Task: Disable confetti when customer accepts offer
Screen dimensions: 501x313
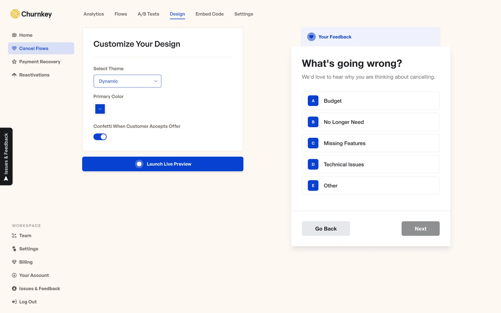Action: click(x=100, y=137)
